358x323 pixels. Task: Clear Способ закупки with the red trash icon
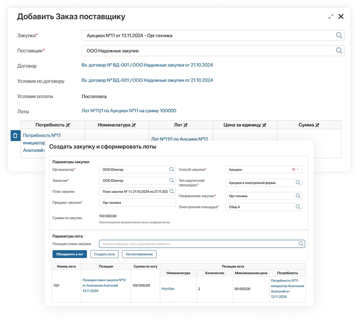tap(293, 169)
